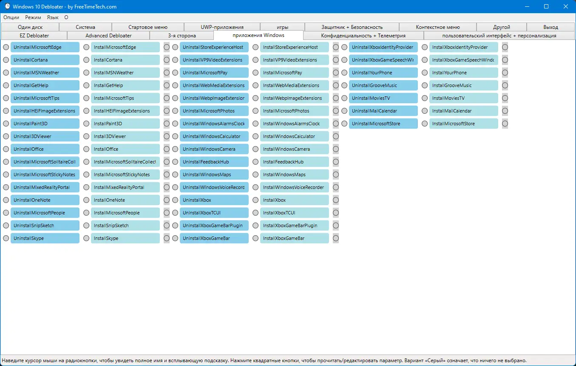Viewport: 576px width, 366px height.
Task: Switch to the Другой tab
Action: (502, 27)
